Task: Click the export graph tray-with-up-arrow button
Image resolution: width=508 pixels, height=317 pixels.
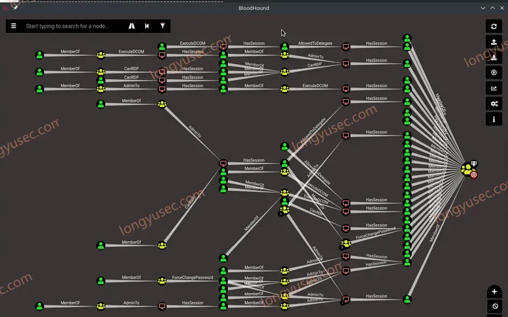Action: click(x=494, y=42)
